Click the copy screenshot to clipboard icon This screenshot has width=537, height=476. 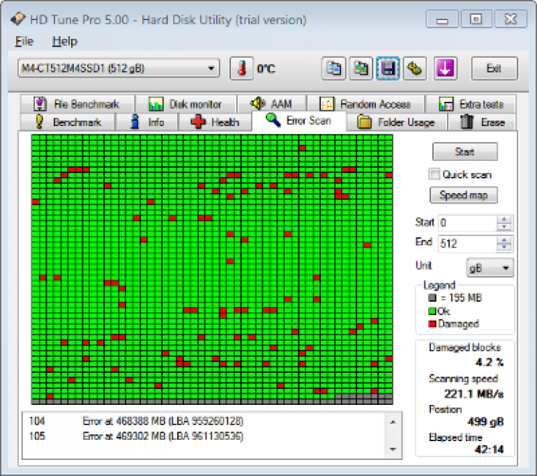coord(361,68)
